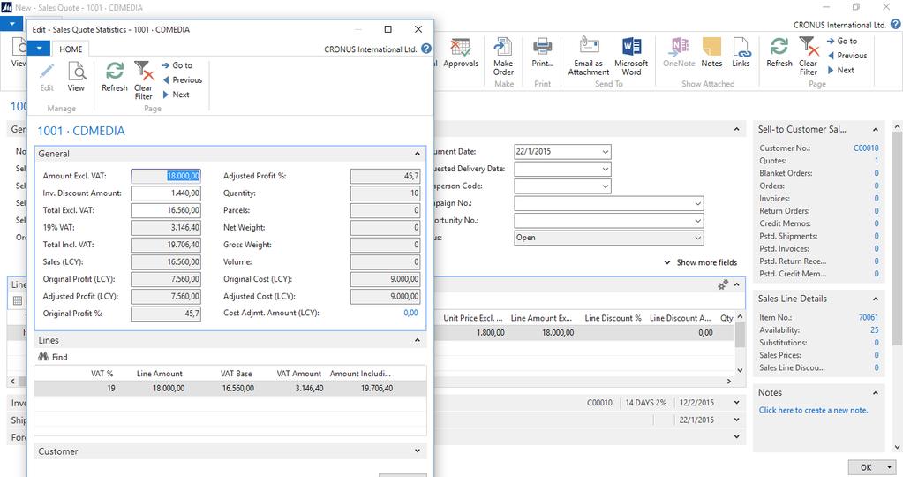Click the Total Incl. VAT field
The width and height of the screenshot is (903, 477).
tap(166, 245)
